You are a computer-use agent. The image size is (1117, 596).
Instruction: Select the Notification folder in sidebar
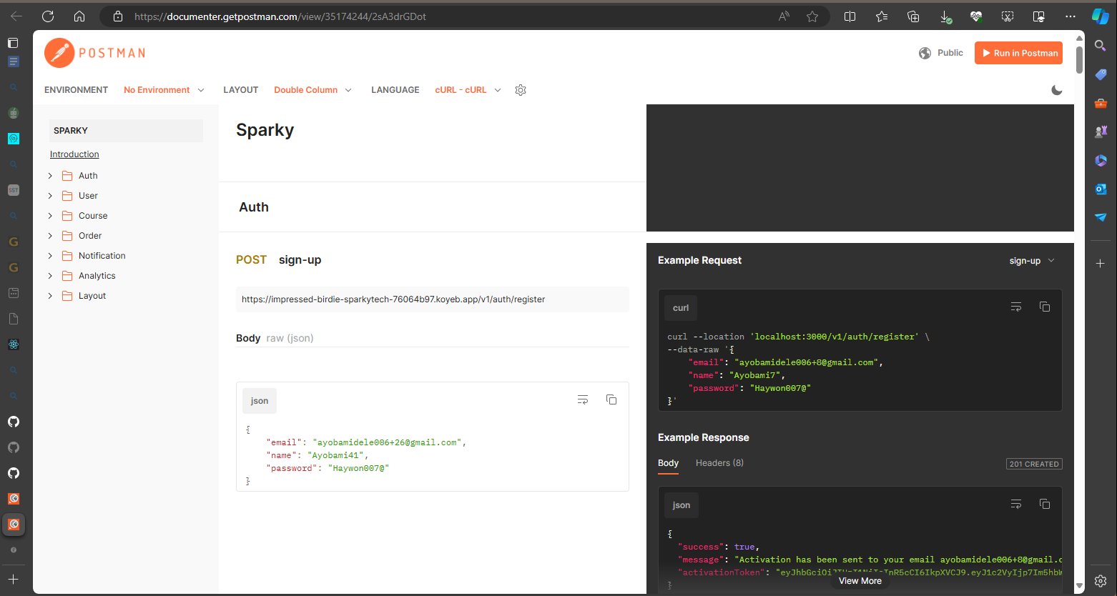(x=102, y=256)
